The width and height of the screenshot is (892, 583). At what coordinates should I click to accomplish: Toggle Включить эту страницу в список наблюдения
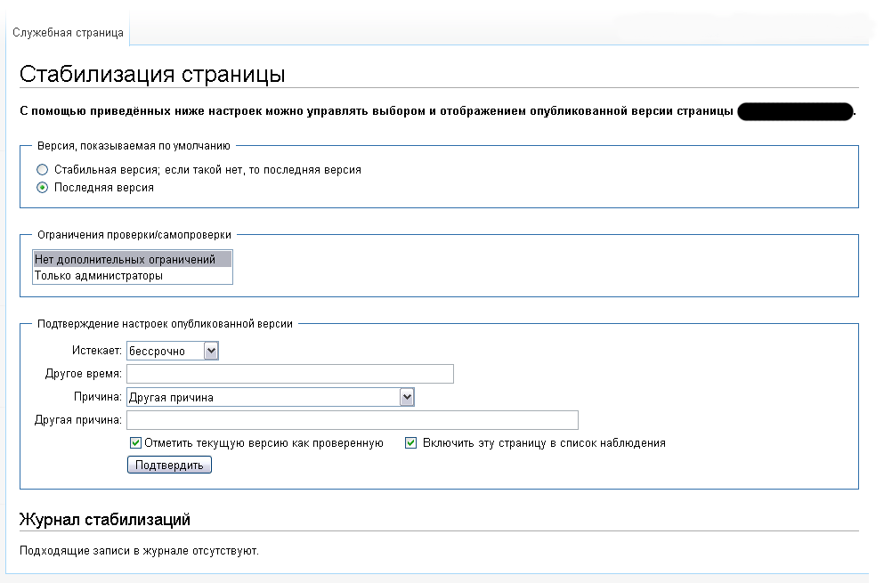coord(410,442)
